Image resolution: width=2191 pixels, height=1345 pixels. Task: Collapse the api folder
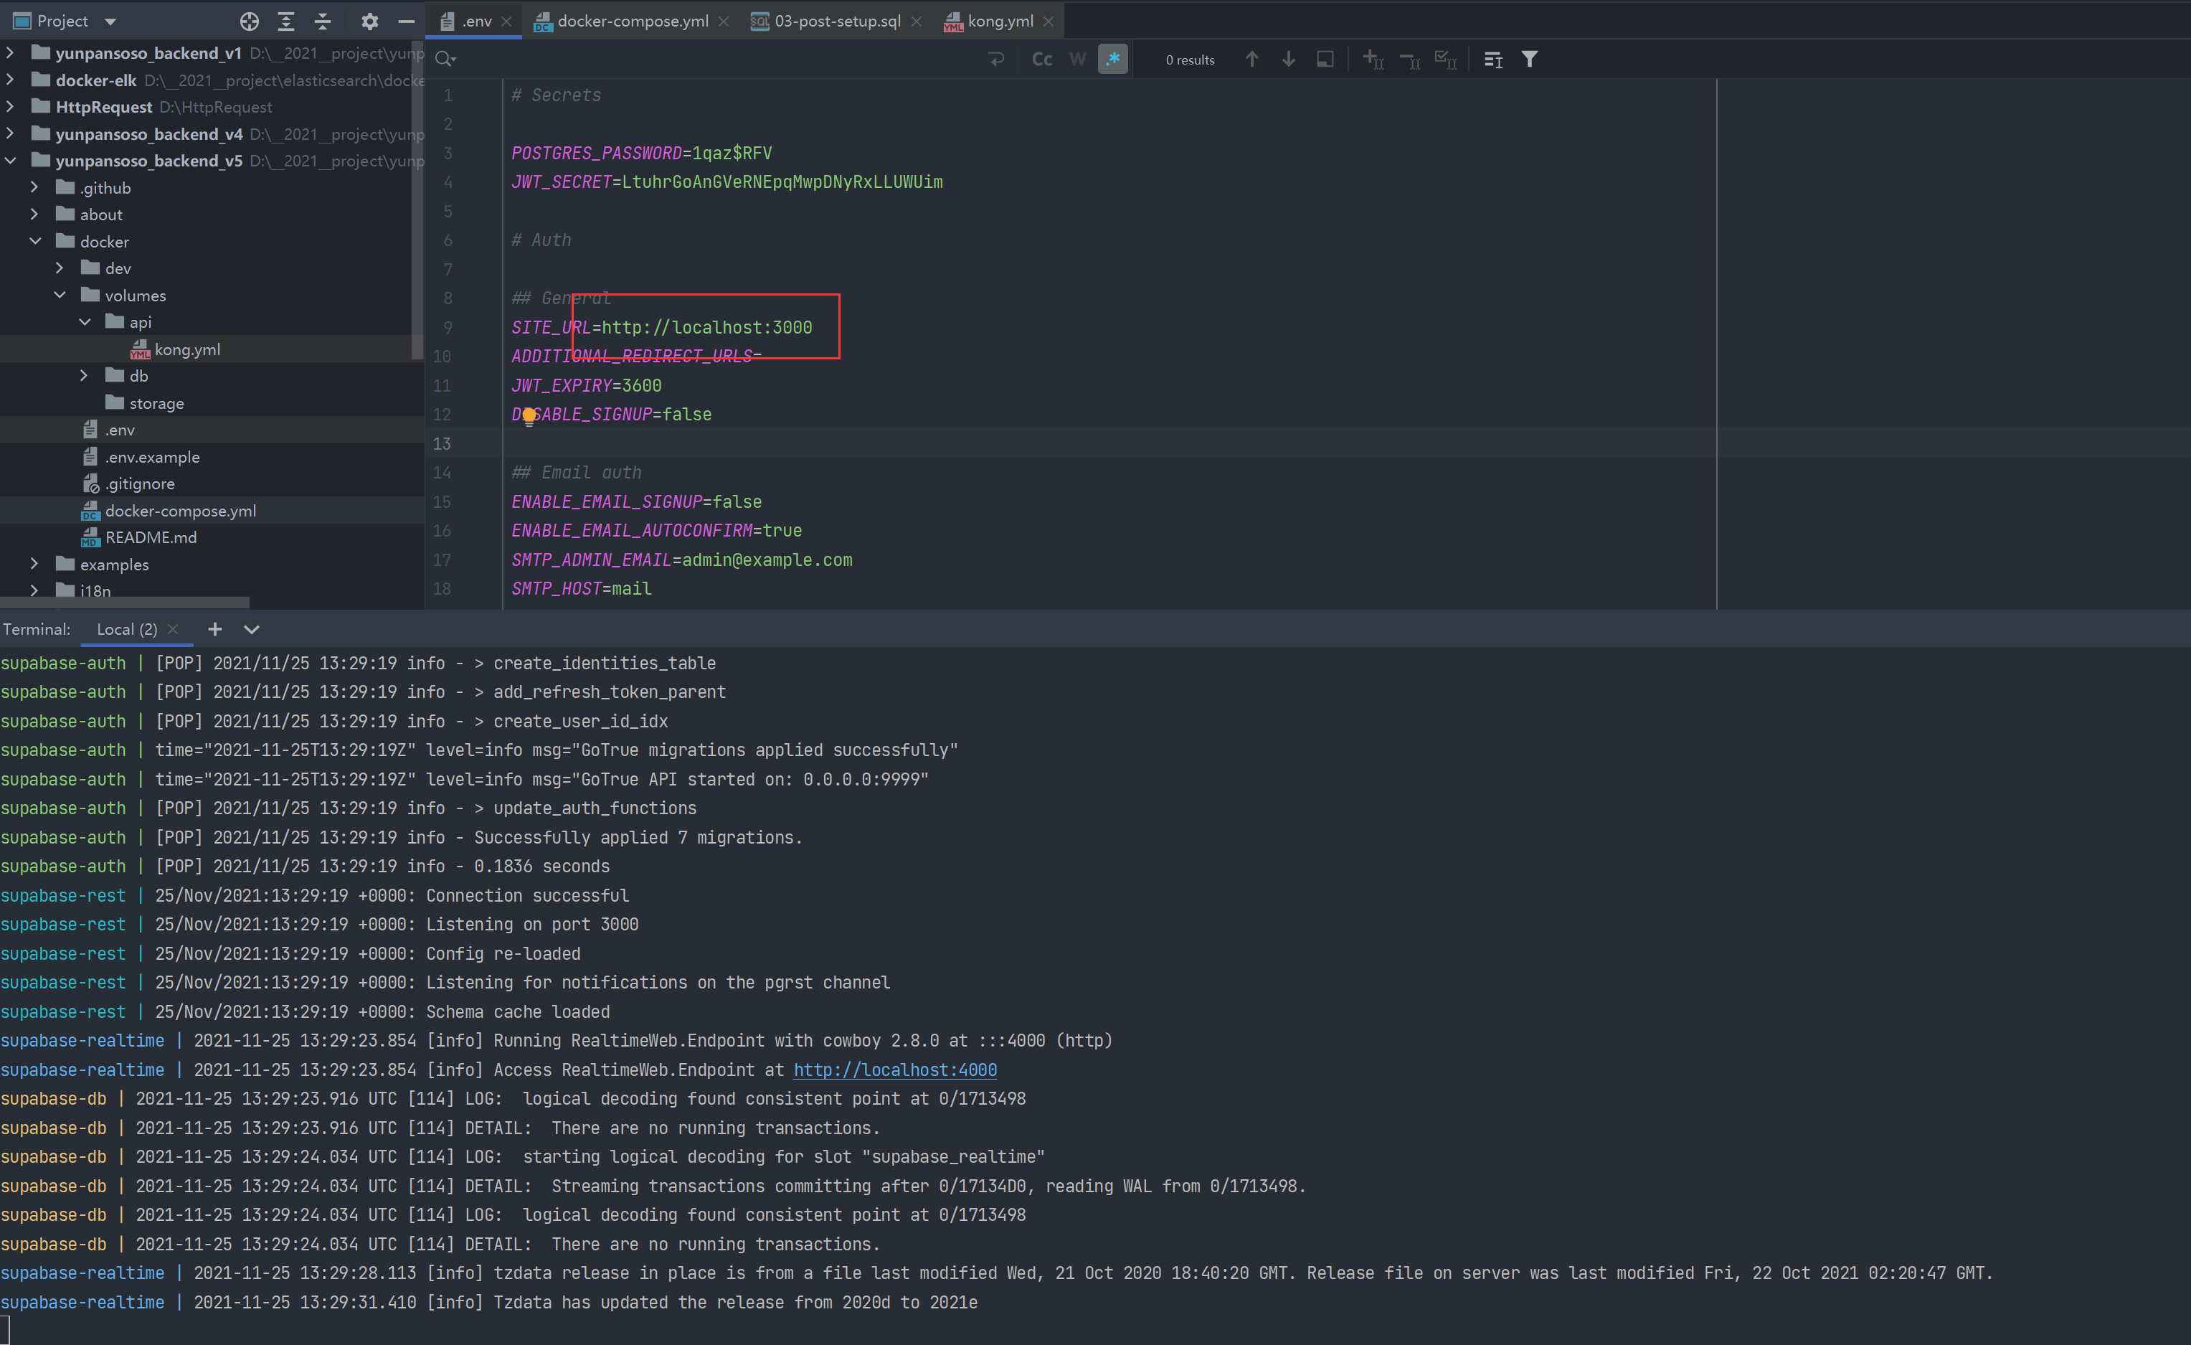[x=85, y=322]
